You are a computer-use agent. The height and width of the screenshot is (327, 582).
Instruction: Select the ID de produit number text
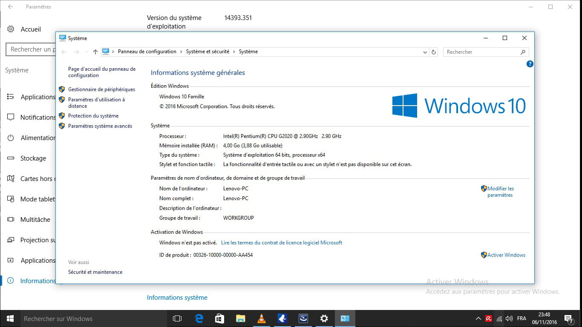pos(223,255)
